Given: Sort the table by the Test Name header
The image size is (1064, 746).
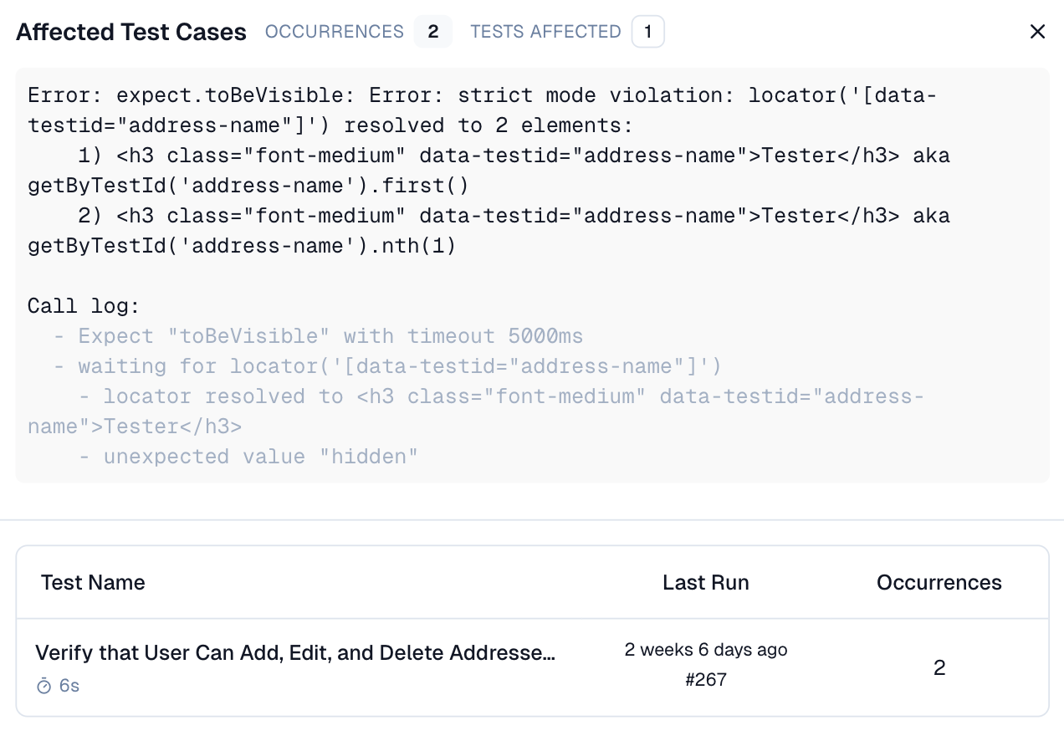Looking at the screenshot, I should point(93,582).
